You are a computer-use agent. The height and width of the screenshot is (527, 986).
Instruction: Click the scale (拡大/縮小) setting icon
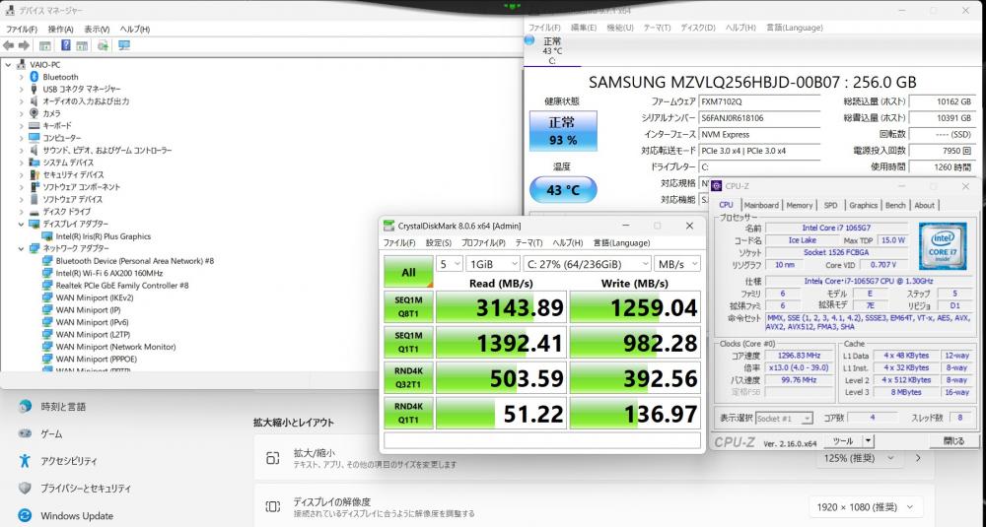click(272, 458)
